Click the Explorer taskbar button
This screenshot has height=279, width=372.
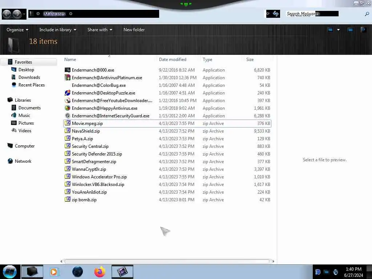pos(32,272)
